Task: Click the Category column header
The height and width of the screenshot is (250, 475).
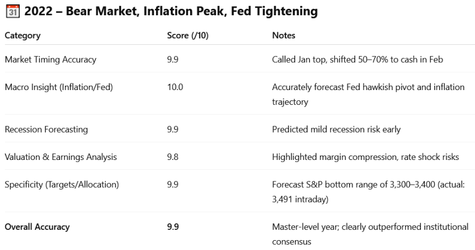Action: point(22,35)
